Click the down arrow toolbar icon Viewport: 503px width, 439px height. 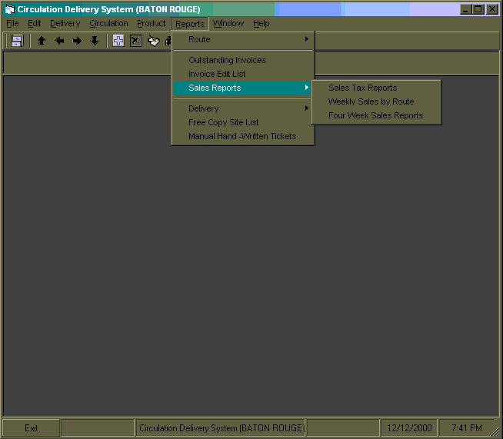(x=95, y=41)
